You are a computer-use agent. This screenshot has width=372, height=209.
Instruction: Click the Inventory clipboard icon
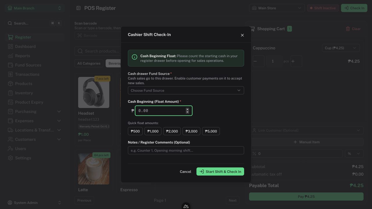[x=10, y=93]
